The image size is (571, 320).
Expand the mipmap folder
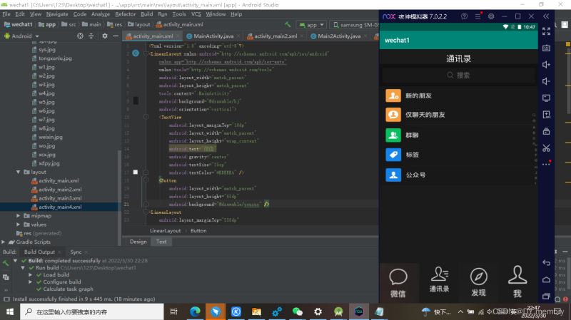coord(19,216)
